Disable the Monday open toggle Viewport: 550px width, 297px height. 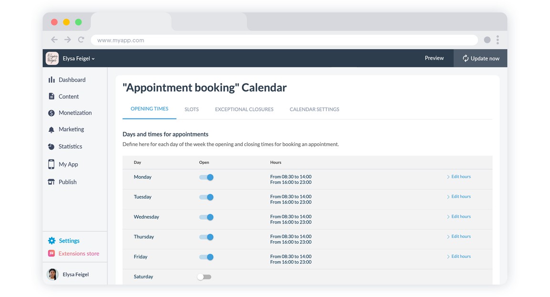tap(206, 177)
